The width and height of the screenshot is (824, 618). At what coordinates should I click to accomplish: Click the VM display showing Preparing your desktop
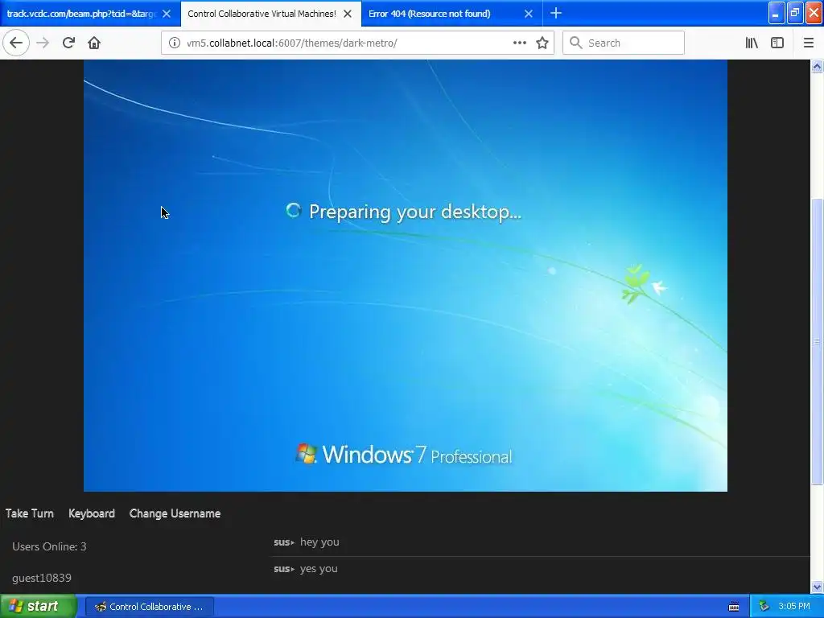[x=406, y=276]
